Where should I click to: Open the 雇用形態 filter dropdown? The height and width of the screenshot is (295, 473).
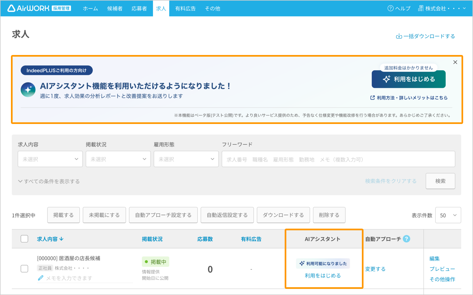tap(186, 159)
